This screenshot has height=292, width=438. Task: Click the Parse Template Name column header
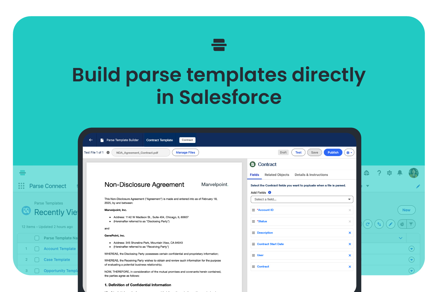(x=61, y=238)
